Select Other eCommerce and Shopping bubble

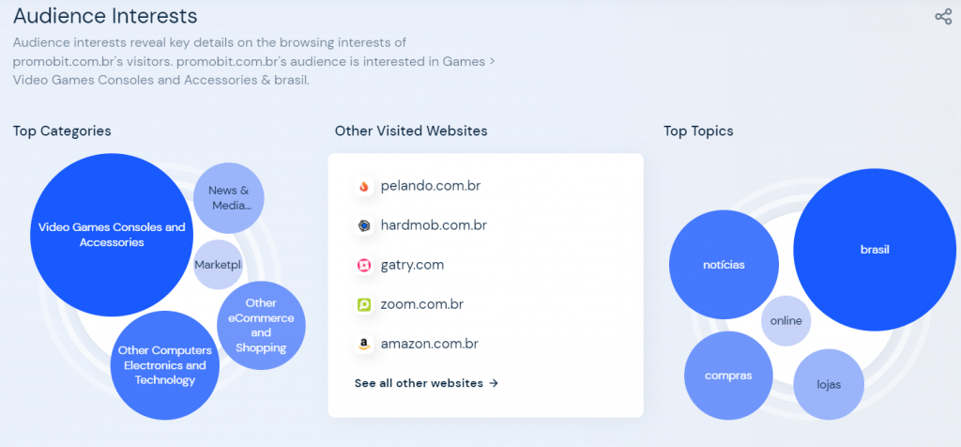click(x=261, y=326)
